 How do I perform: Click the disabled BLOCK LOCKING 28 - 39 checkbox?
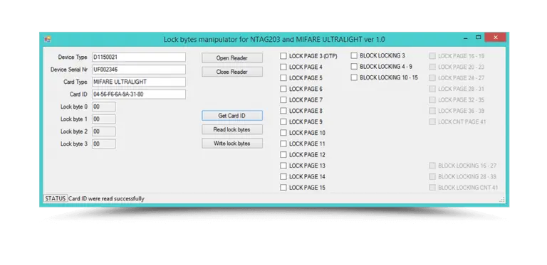point(432,177)
